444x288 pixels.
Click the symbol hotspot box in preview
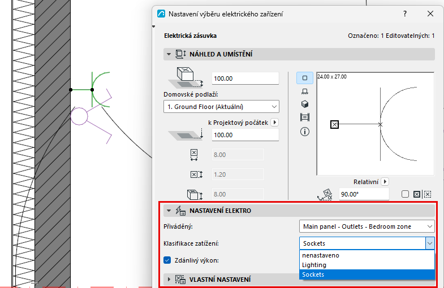334,124
